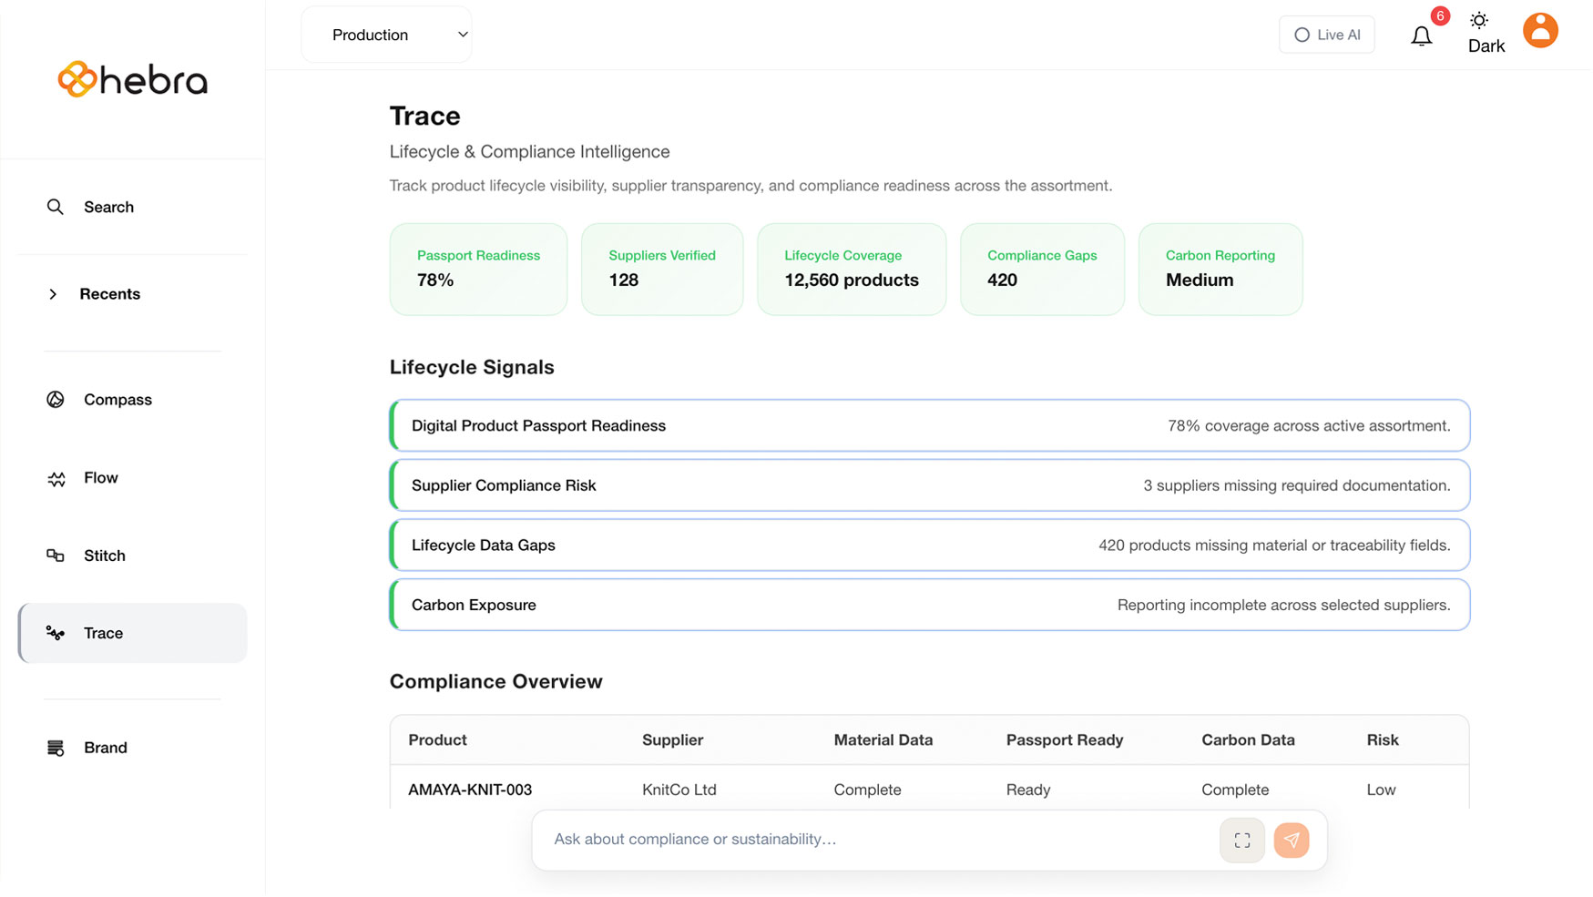The image size is (1593, 897).
Task: Expand chat view with the fullscreen icon
Action: [x=1241, y=840]
